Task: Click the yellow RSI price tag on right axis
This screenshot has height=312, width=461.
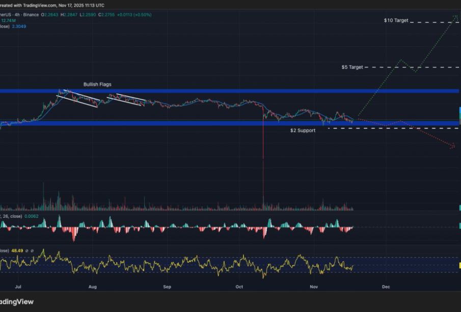Action: tap(459, 266)
